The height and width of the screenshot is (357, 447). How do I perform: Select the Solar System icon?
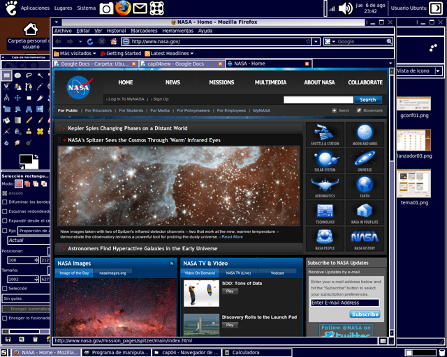325,160
